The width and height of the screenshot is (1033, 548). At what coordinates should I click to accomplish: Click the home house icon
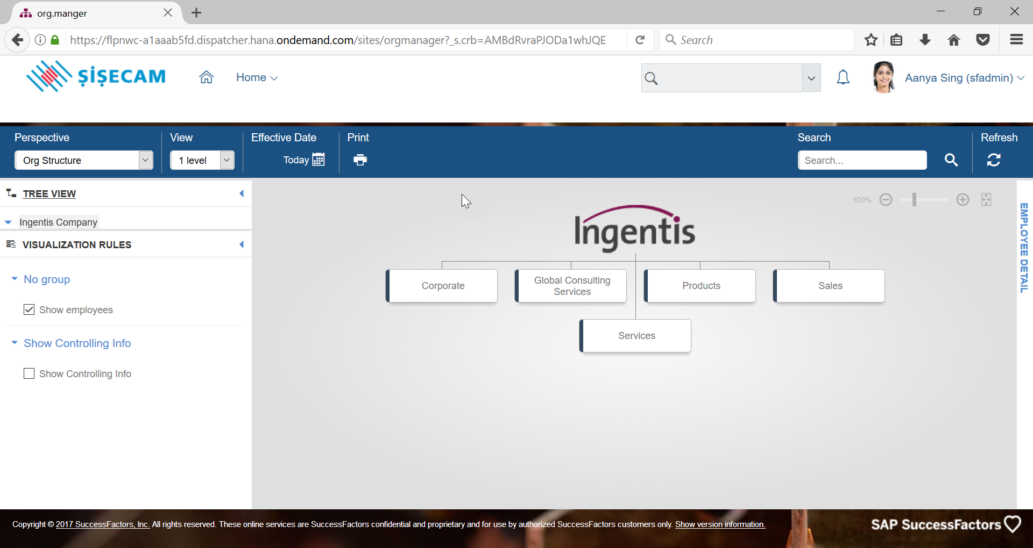click(206, 77)
